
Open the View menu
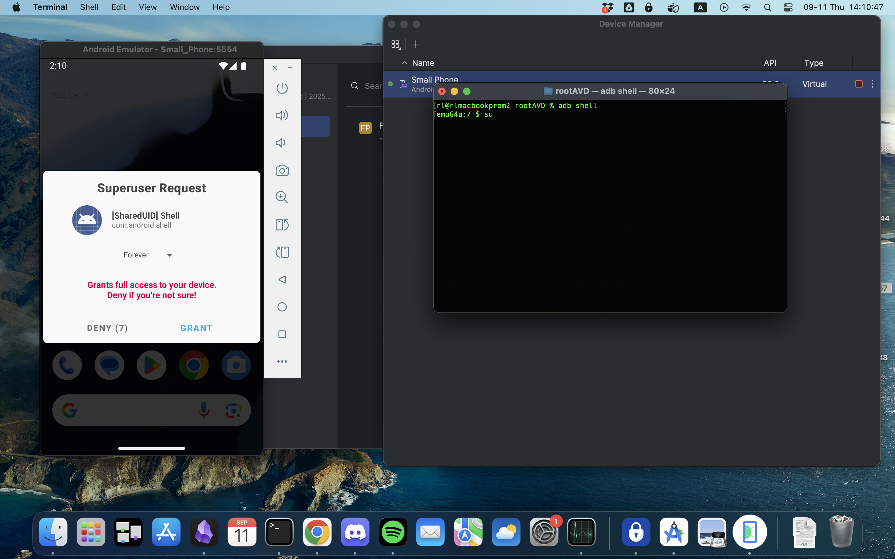(x=148, y=7)
